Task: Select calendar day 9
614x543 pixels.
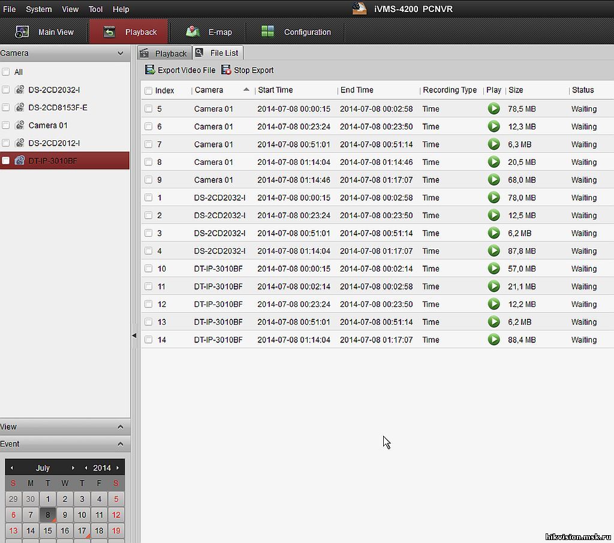Action: 65,515
